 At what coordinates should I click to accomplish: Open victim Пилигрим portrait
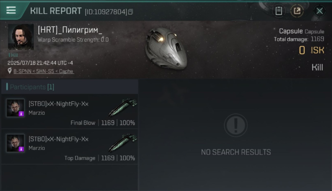[21, 37]
